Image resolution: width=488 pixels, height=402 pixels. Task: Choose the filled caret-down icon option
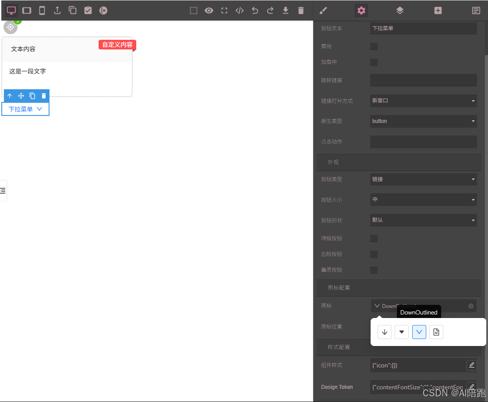pyautogui.click(x=402, y=332)
